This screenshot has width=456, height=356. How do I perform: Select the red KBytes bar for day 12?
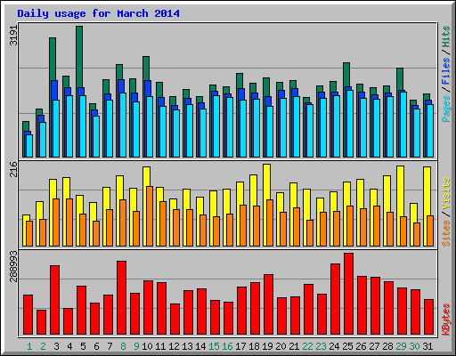coord(175,320)
